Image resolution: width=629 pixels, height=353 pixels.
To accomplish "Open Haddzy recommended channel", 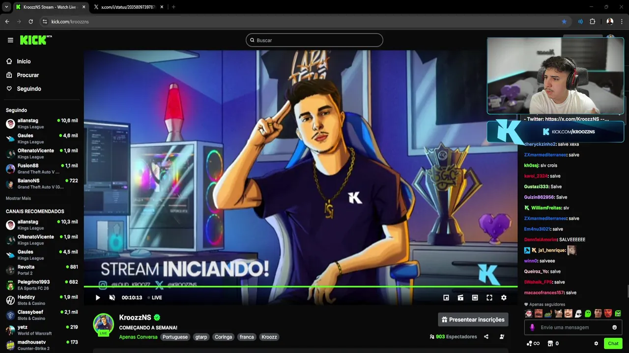I will pos(42,300).
